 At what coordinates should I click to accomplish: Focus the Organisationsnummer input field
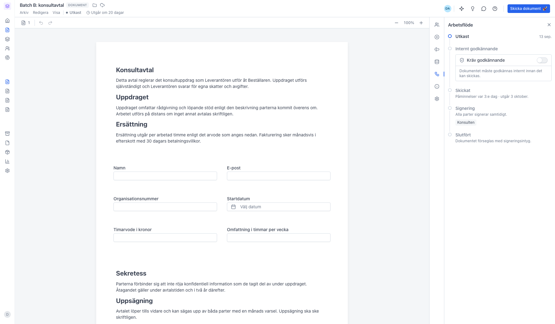165,207
